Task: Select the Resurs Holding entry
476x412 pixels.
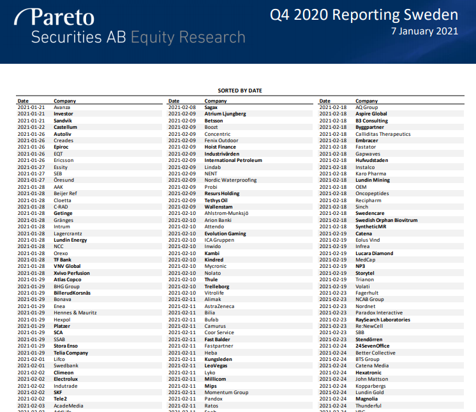Action: click(222, 193)
